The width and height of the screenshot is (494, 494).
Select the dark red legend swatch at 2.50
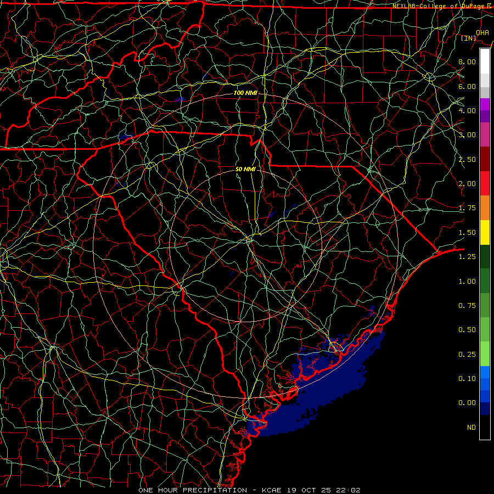485,159
